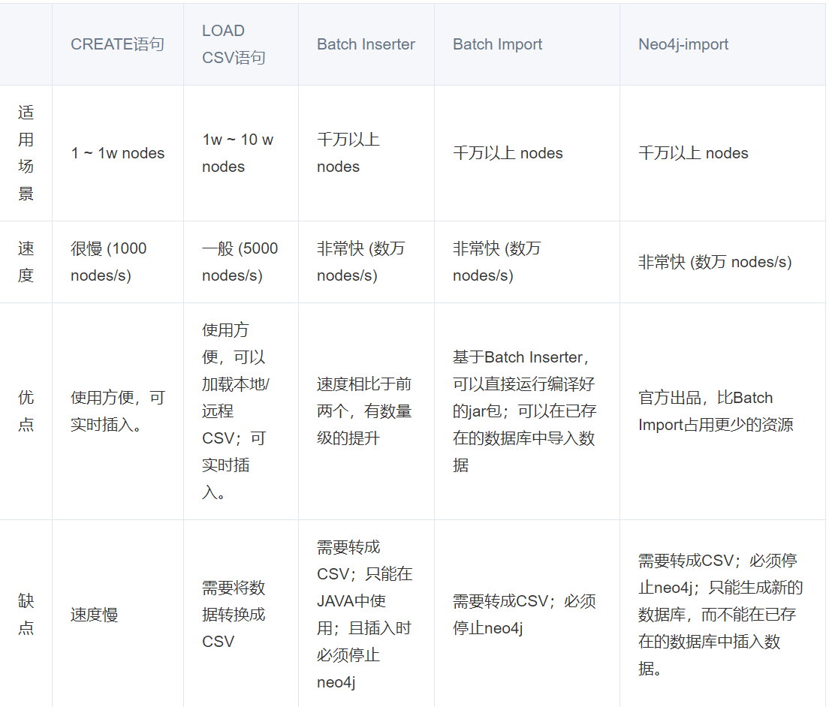Click '需要转成CSV；必须停止neo4j' under Batch Import
This screenshot has width=829, height=707.
coord(526,614)
